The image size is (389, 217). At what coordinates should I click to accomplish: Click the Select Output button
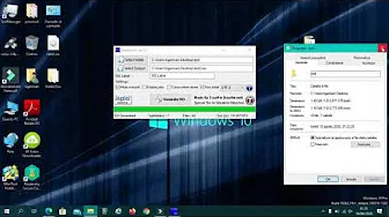pos(131,68)
